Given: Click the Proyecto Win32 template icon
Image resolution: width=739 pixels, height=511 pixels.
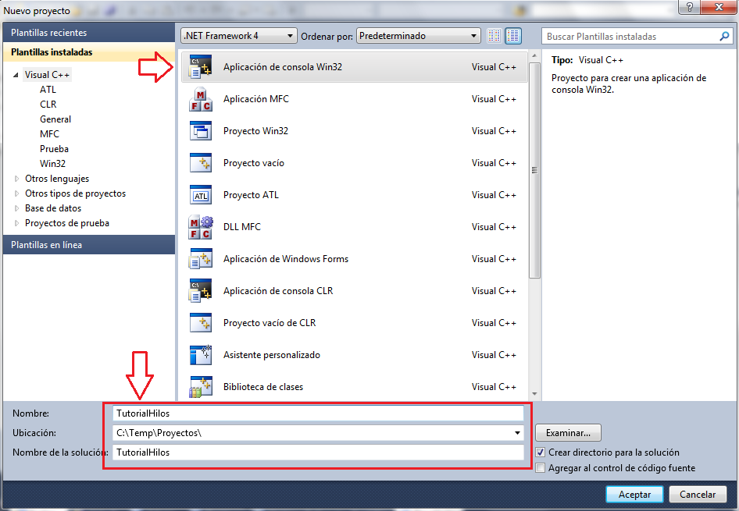Looking at the screenshot, I should [x=200, y=131].
